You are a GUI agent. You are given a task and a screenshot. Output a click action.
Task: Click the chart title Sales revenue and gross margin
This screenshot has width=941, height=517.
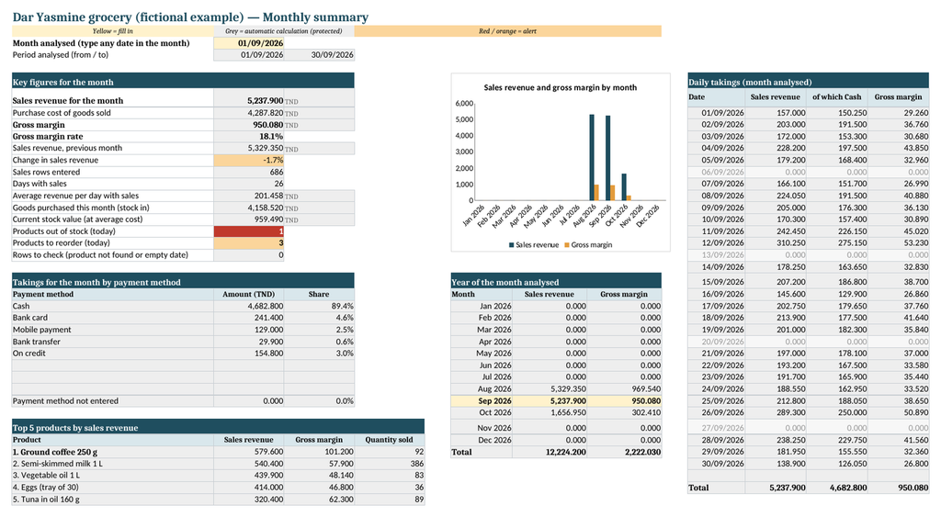560,87
